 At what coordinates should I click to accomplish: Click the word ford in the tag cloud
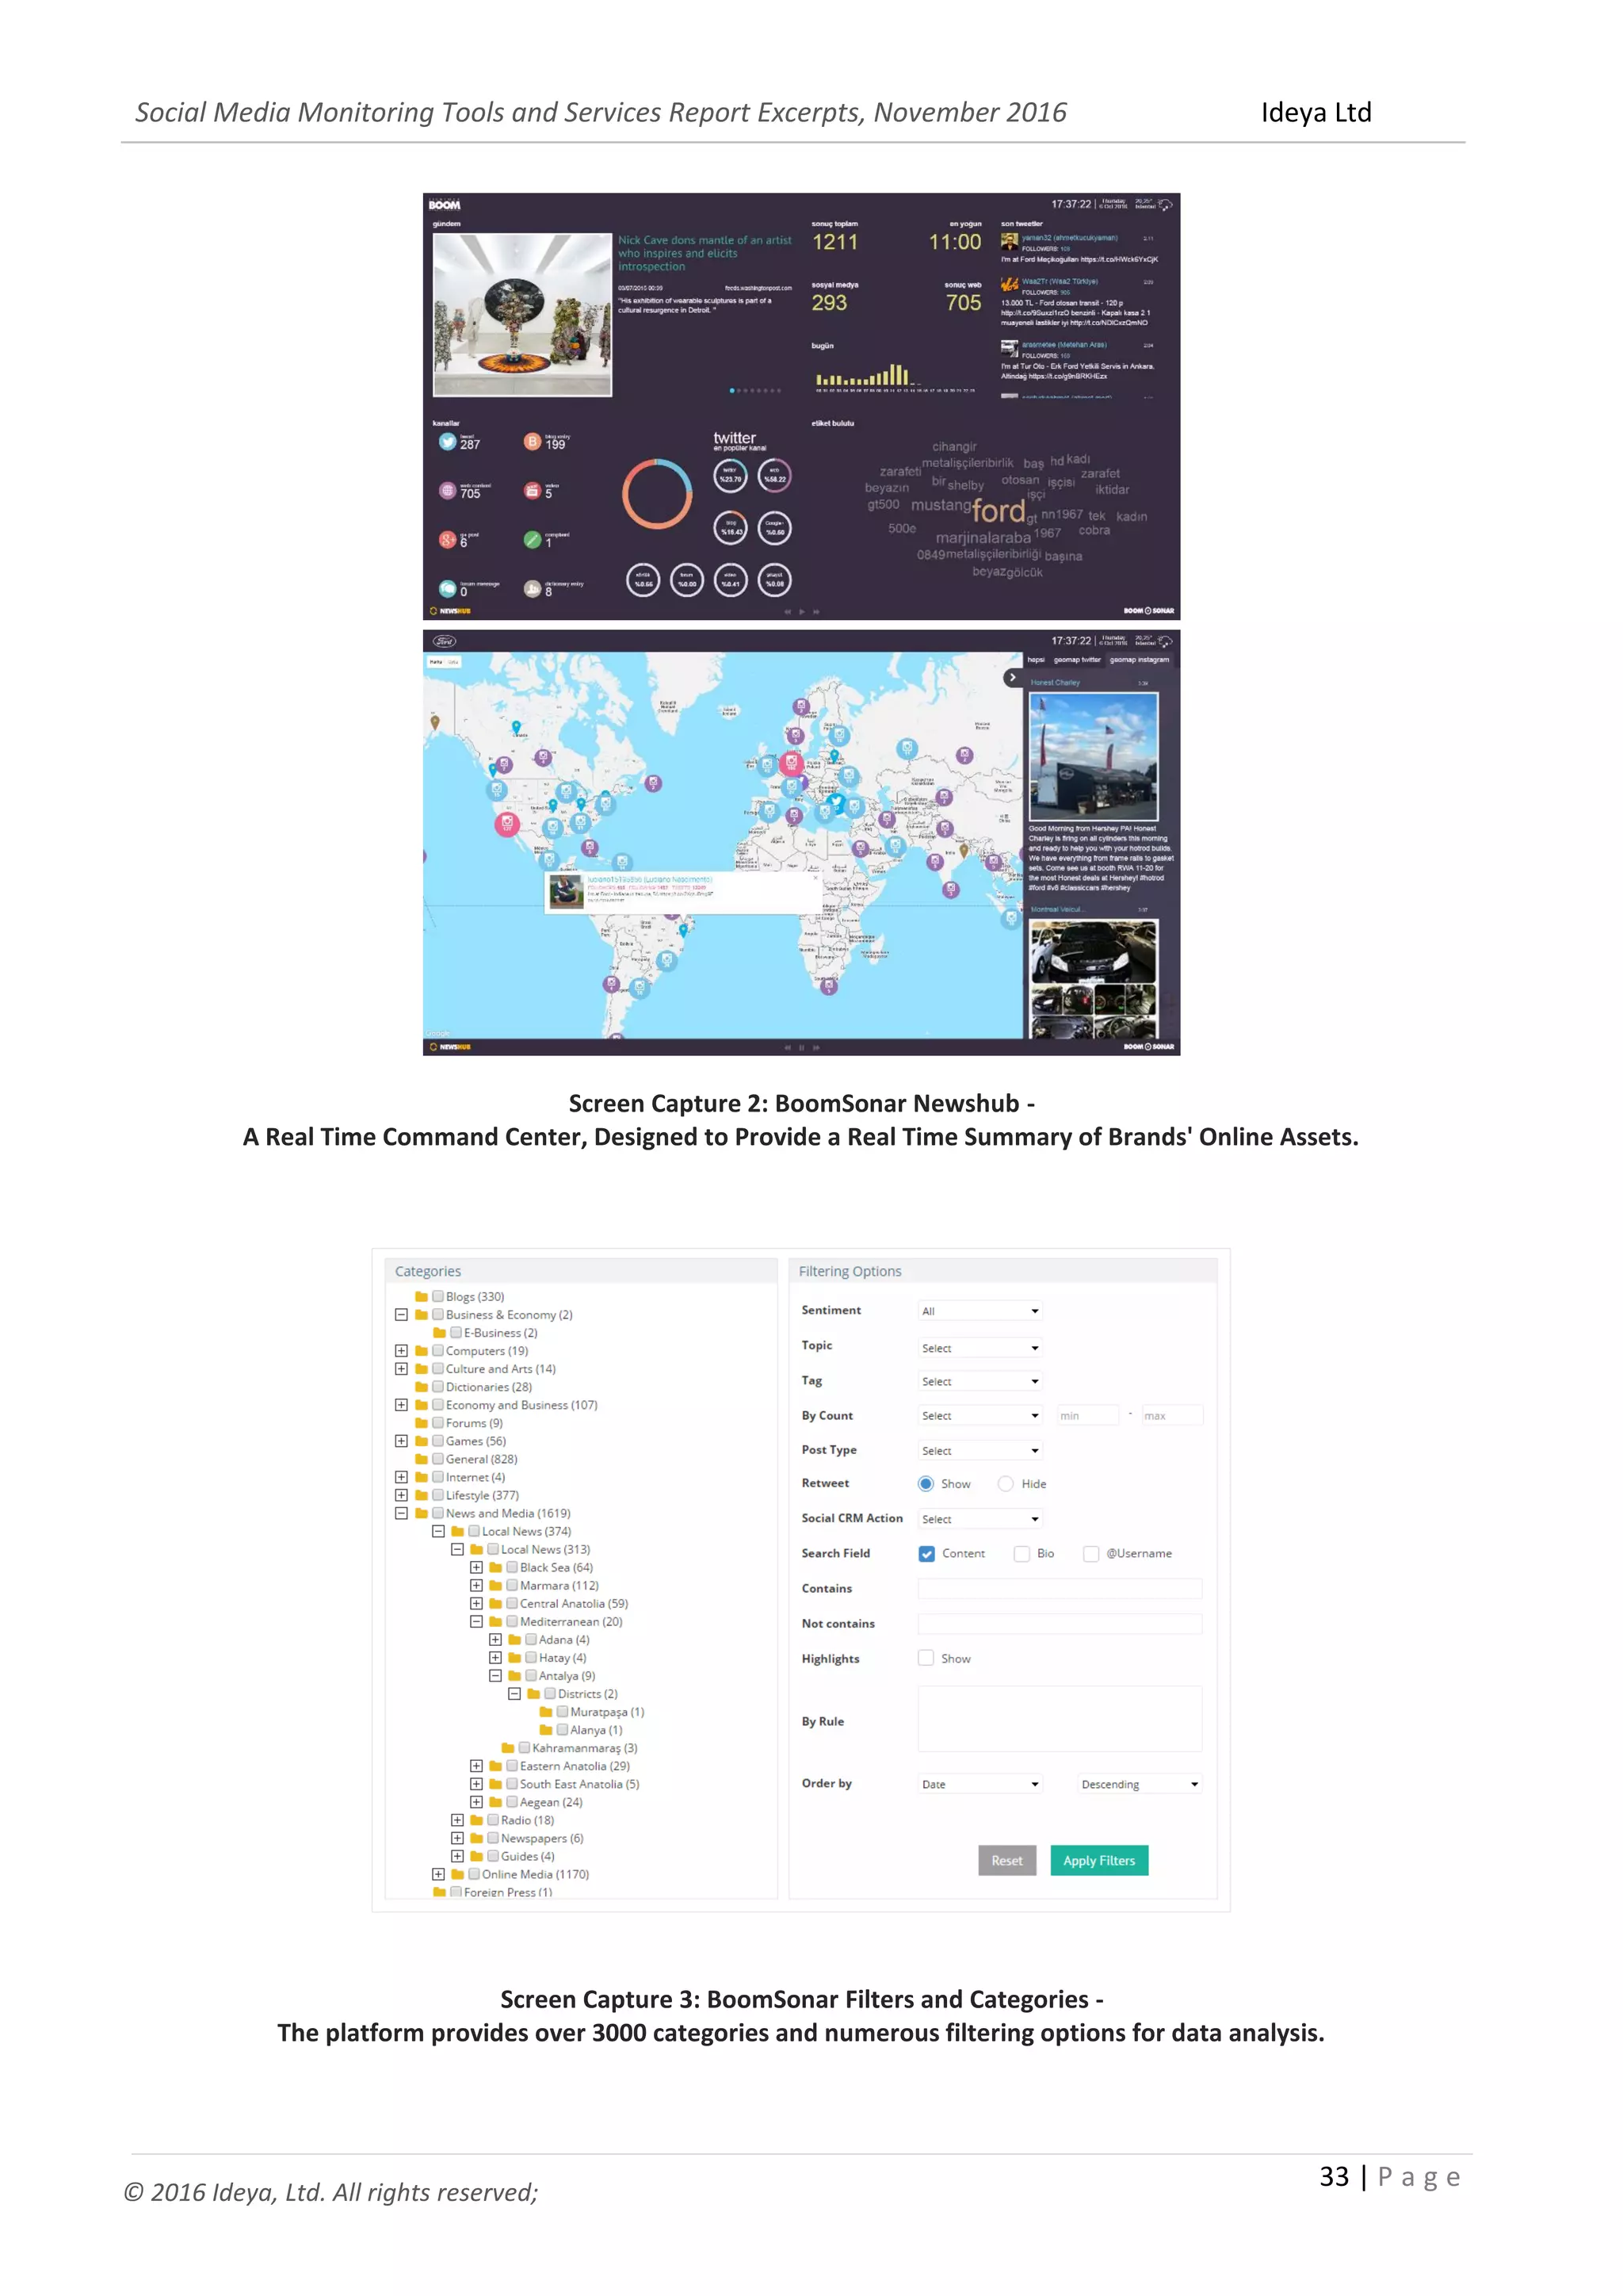click(999, 511)
